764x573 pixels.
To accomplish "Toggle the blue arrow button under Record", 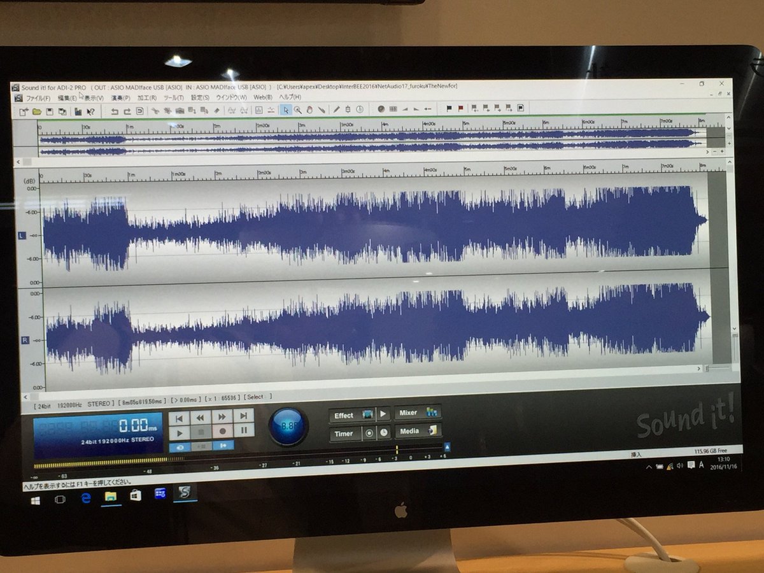I will point(222,446).
